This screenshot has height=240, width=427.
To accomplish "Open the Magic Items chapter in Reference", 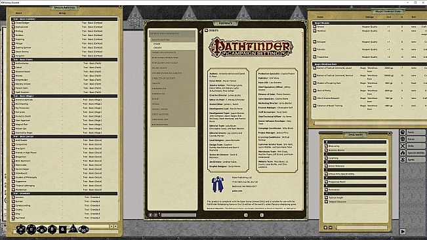I will [x=173, y=109].
